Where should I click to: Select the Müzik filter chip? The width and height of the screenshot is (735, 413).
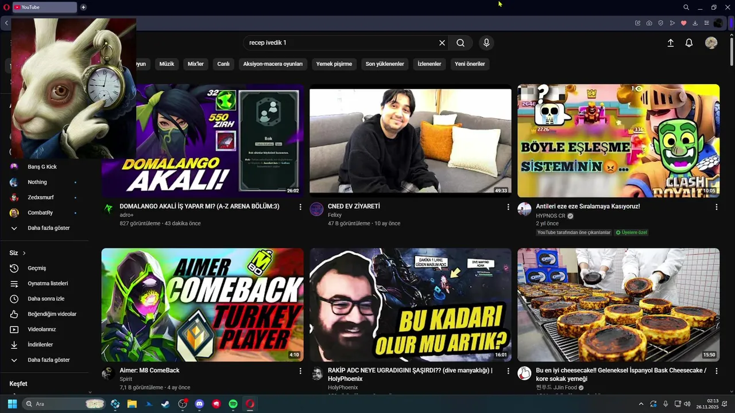pos(167,64)
